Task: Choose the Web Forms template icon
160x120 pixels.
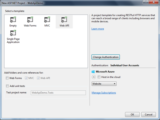Action: click(30, 19)
